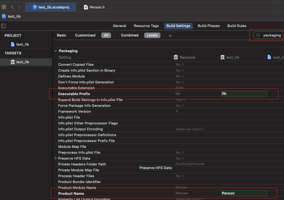The width and height of the screenshot is (284, 200).
Task: Select the test_lib target library icon
Action: (13, 62)
